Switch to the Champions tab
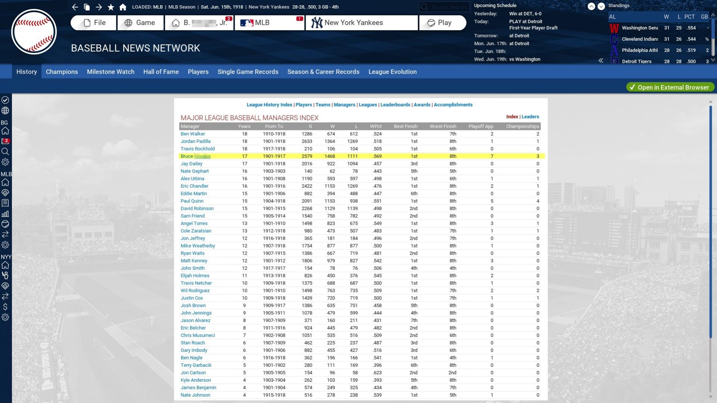 [x=62, y=72]
